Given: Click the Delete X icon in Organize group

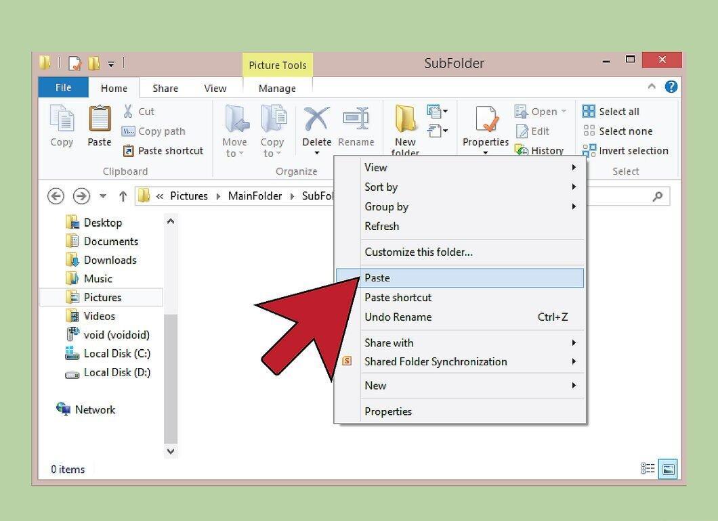Looking at the screenshot, I should click(x=316, y=119).
